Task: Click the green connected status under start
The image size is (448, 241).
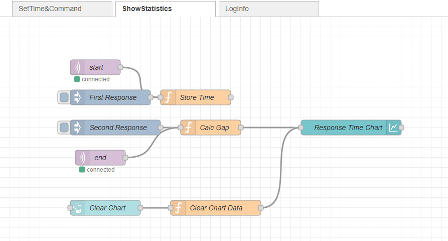Action: pyautogui.click(x=77, y=79)
